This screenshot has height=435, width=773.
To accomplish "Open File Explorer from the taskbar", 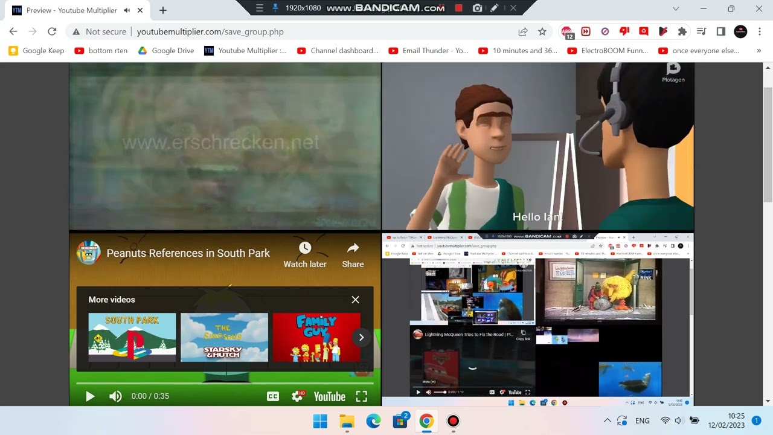I will [x=347, y=421].
